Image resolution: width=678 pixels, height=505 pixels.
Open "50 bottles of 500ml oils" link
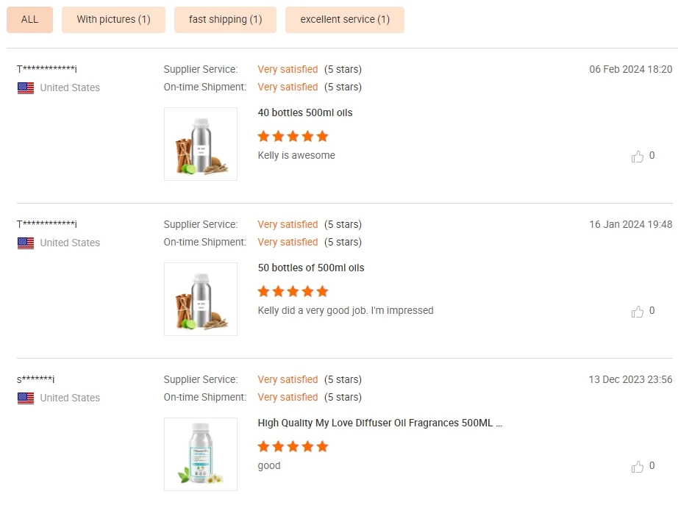click(x=311, y=268)
